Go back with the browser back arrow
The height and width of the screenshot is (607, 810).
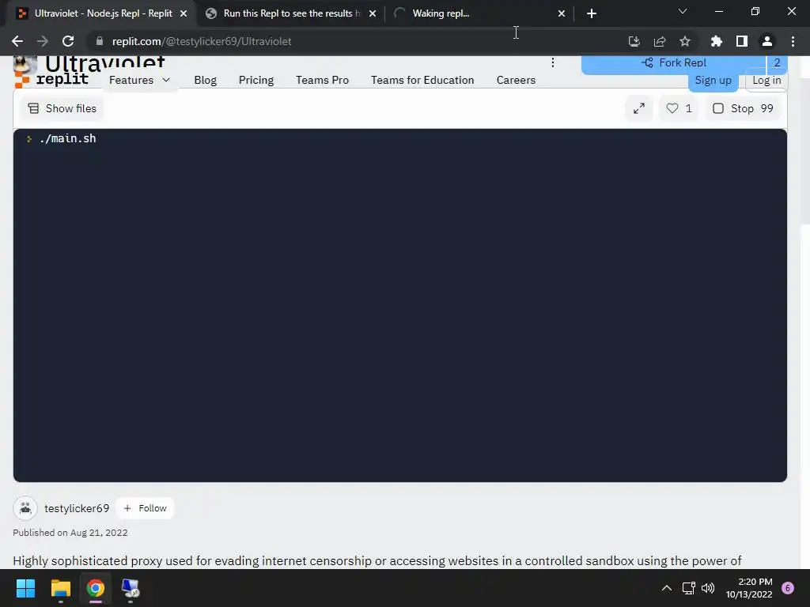[x=17, y=41]
